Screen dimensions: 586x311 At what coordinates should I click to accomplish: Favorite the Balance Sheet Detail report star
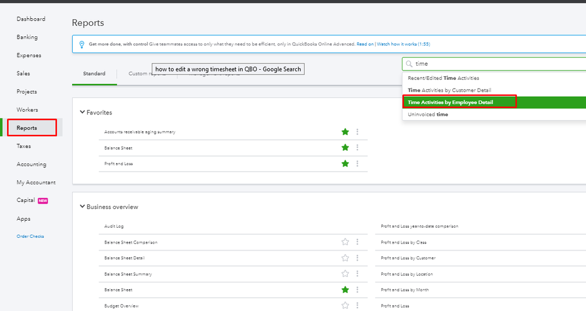tap(345, 258)
